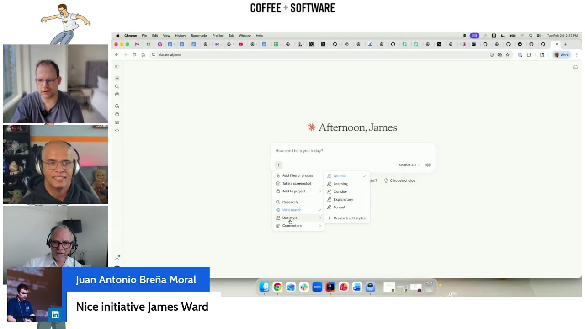Click the incognito ghost icon at top right

coord(575,67)
